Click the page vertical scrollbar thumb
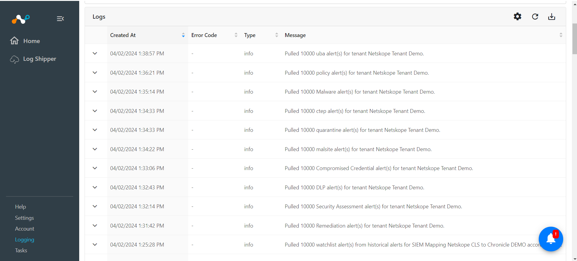This screenshot has height=261, width=577. 575,39
